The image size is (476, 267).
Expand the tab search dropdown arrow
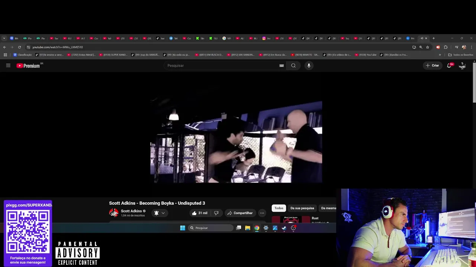point(4,38)
